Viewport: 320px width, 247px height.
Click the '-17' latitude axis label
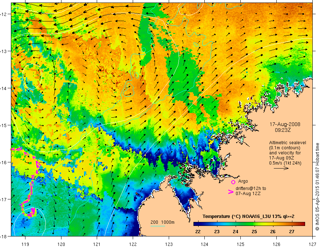pos(4,199)
